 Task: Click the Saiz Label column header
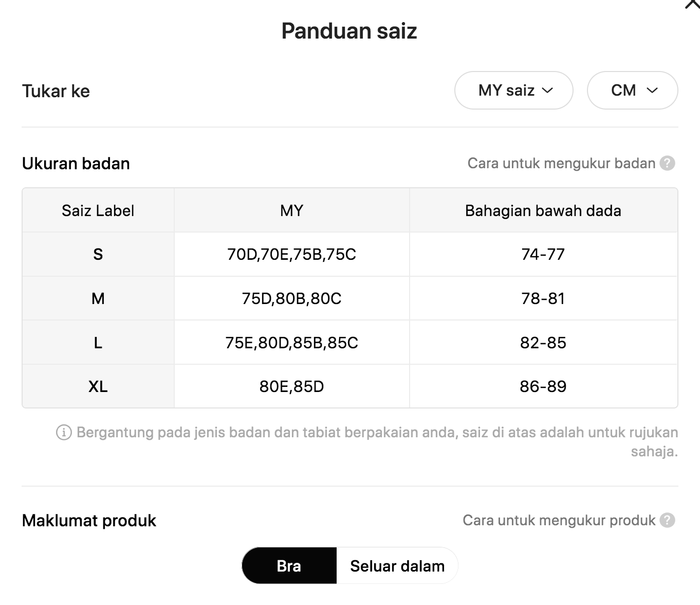(x=98, y=210)
